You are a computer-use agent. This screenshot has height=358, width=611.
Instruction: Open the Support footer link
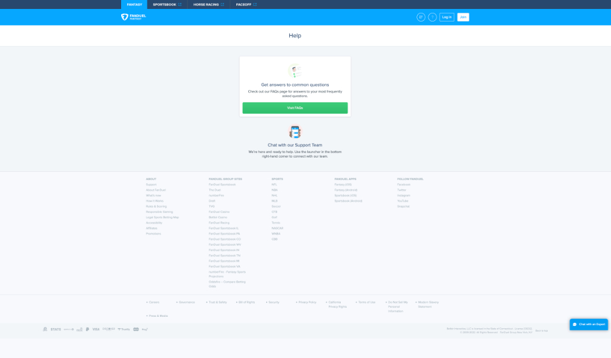coord(151,184)
